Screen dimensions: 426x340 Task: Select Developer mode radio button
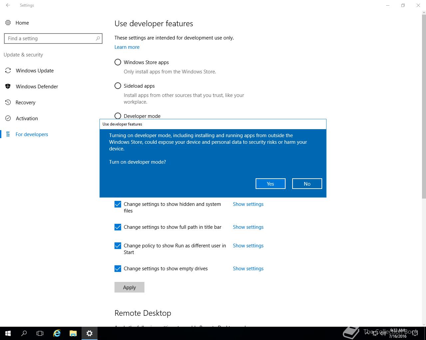click(x=118, y=116)
